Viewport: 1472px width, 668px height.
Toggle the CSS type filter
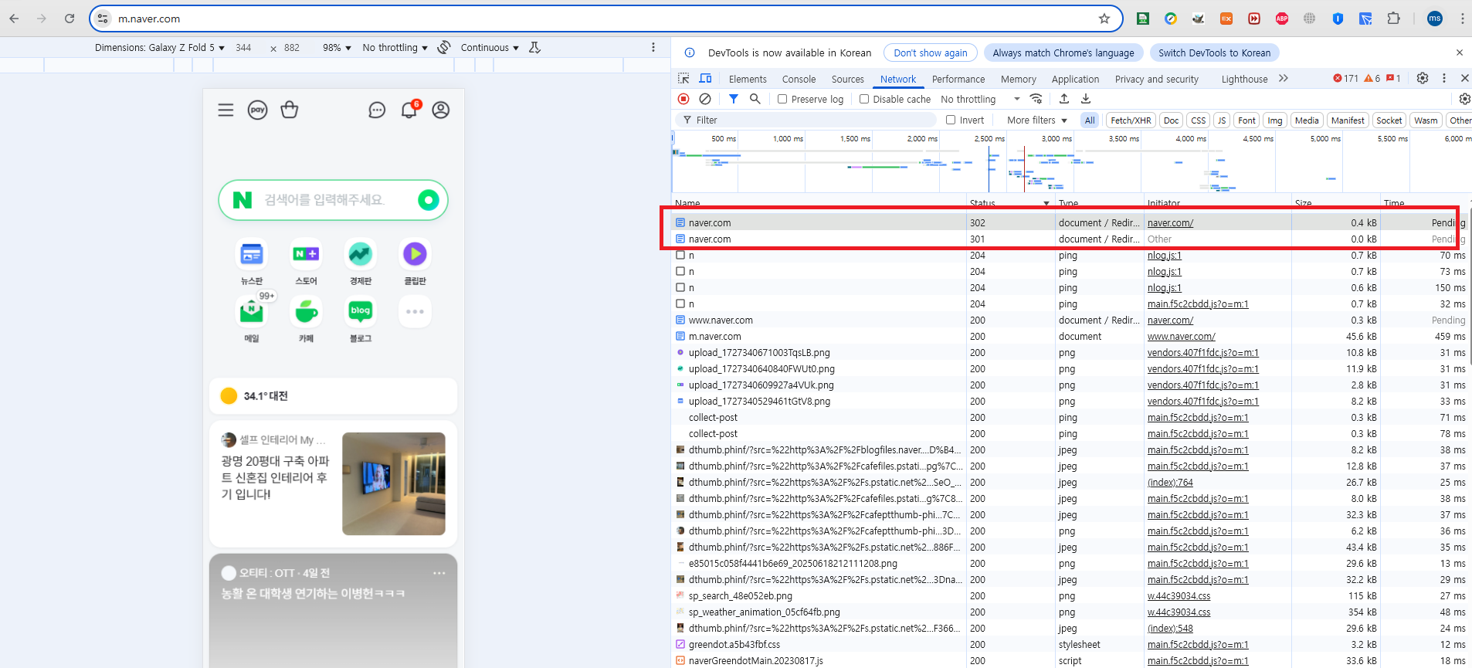coord(1199,120)
